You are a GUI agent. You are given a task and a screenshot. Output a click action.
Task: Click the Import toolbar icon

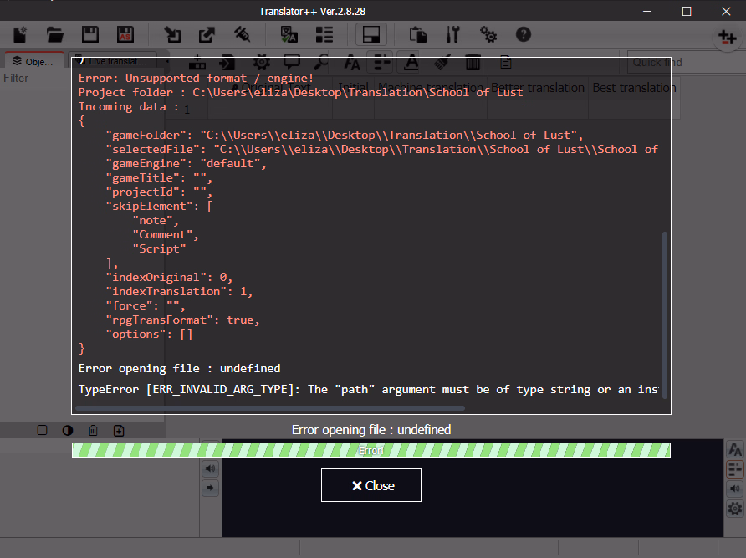[x=172, y=34]
